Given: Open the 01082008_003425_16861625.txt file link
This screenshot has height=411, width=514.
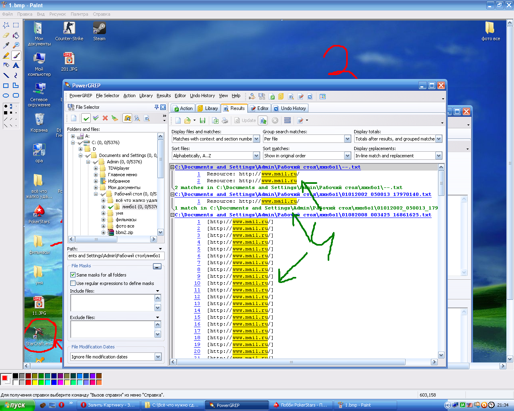Looking at the screenshot, I should pos(303,215).
